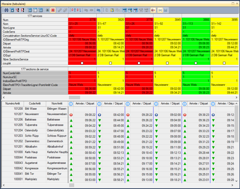Viewport: 240px width, 189px height.
Task: Click the NuméroArrêt column header
Action: pos(12,104)
